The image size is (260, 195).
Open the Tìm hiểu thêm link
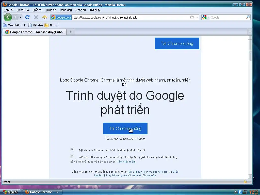[126, 162]
